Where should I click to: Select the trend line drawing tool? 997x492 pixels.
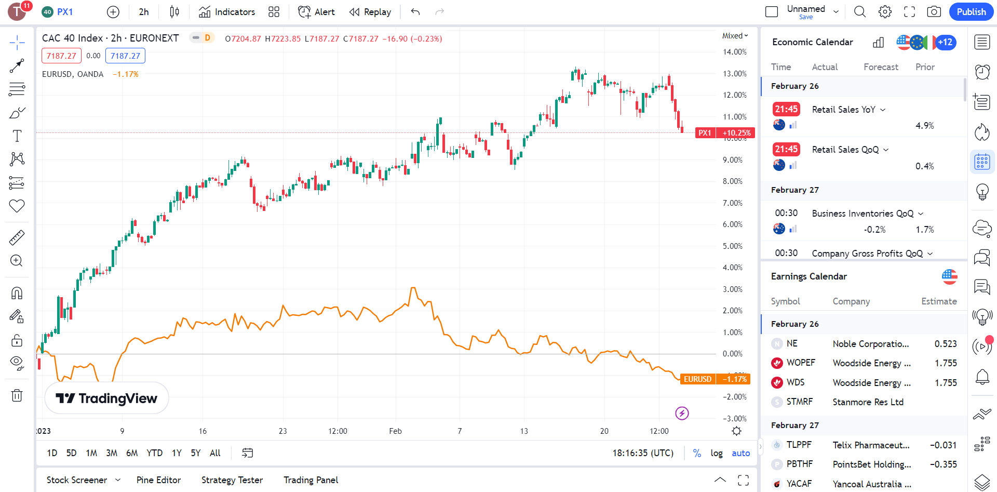tap(17, 66)
